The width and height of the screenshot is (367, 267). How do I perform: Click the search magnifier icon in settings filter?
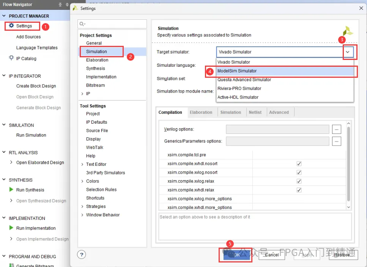coord(82,24)
